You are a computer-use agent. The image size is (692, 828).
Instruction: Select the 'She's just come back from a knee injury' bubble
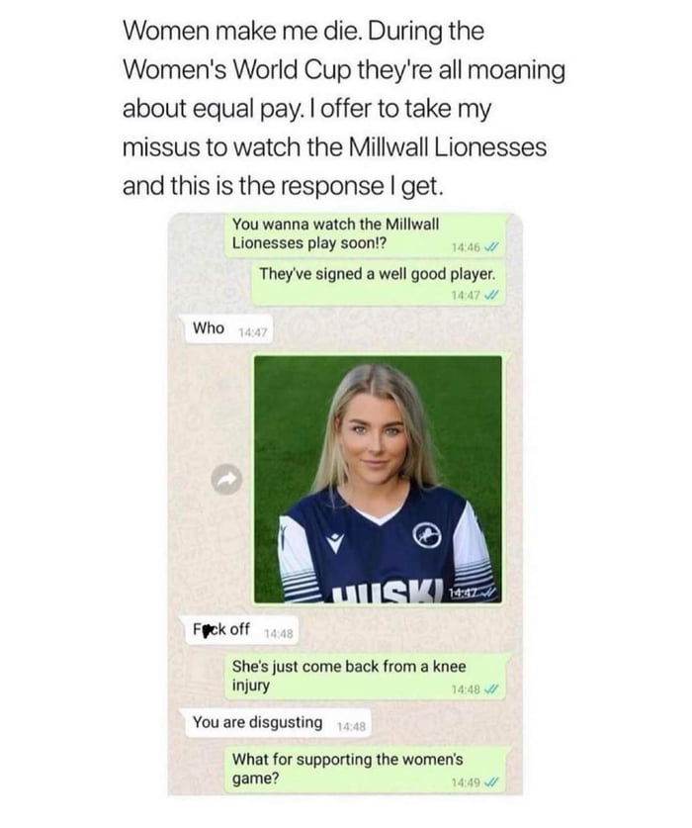tap(365, 677)
